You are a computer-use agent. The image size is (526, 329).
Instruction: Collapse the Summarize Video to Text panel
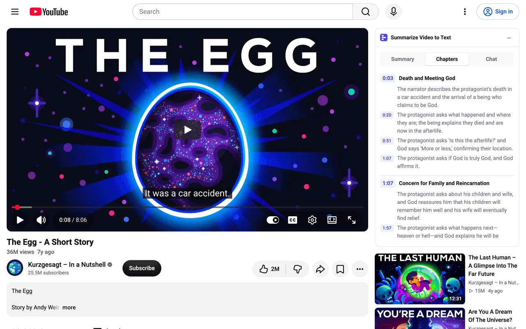coord(509,38)
